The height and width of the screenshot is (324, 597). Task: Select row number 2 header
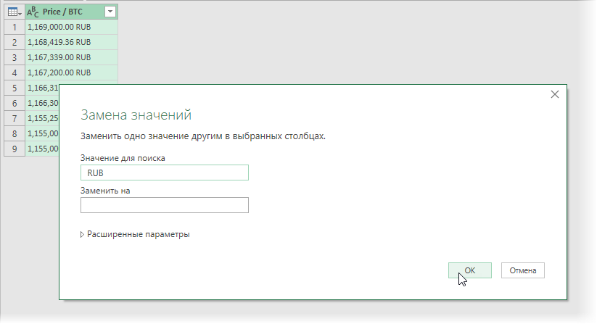click(15, 42)
